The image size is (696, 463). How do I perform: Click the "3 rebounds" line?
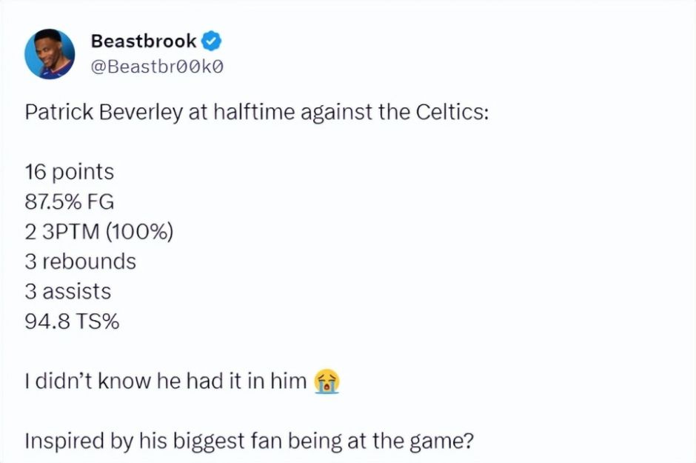[x=81, y=262]
